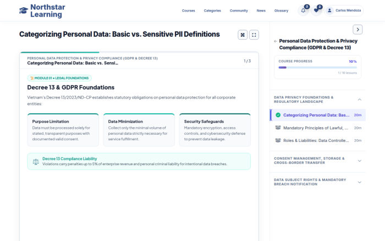385x241 pixels.
Task: Click the Module 01 Legal Foundations badge
Action: 59,78
